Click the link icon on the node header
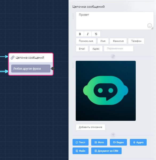This screenshot has width=156, height=160. pyautogui.click(x=13, y=58)
